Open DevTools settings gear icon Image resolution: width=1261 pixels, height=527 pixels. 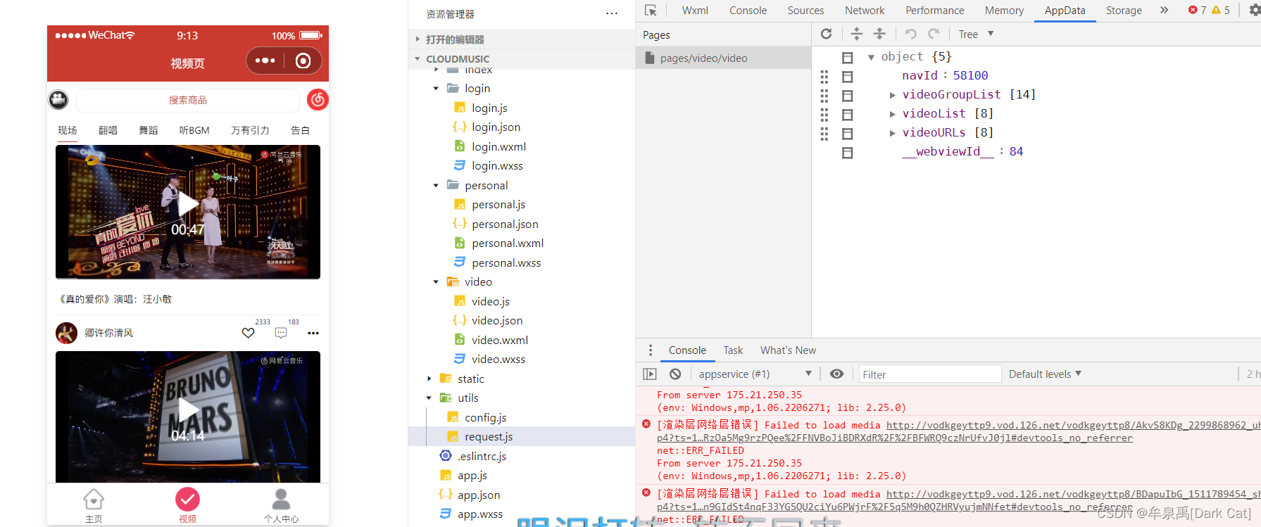click(x=1255, y=10)
